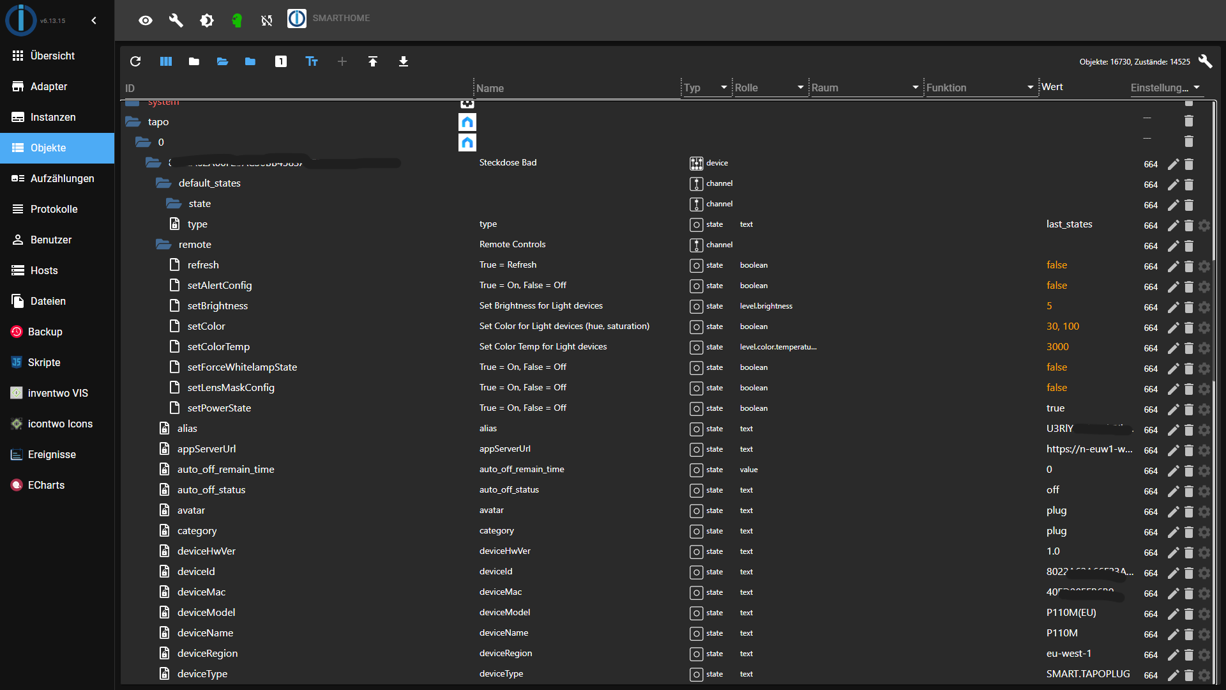Open Protokolle in the sidebar
Image resolution: width=1226 pixels, height=690 pixels.
tap(57, 209)
